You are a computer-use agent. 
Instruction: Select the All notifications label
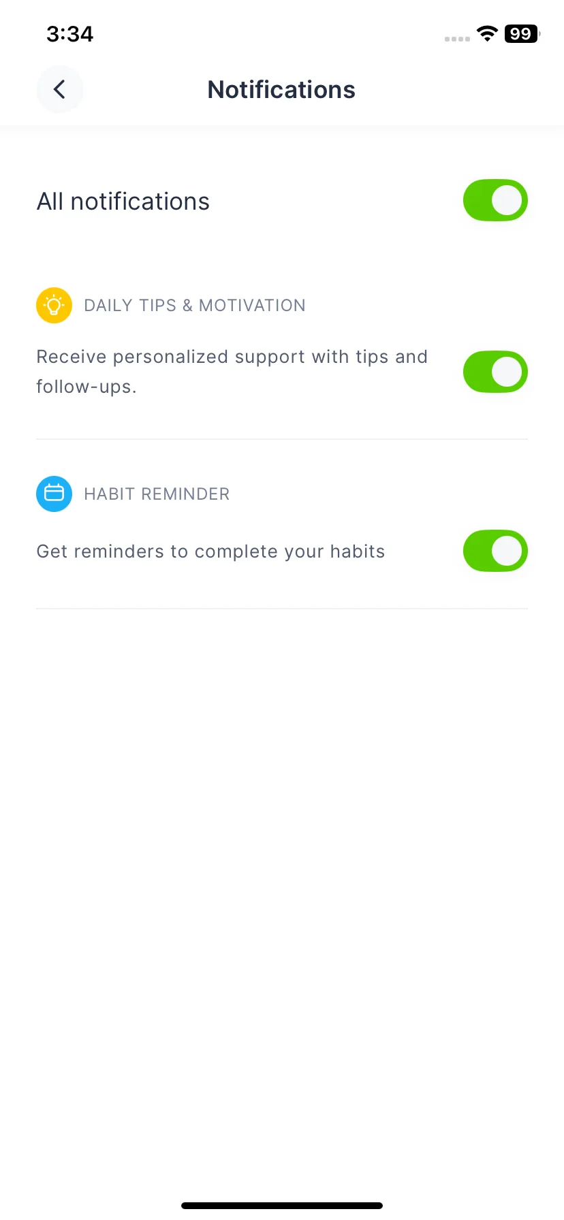click(x=123, y=202)
